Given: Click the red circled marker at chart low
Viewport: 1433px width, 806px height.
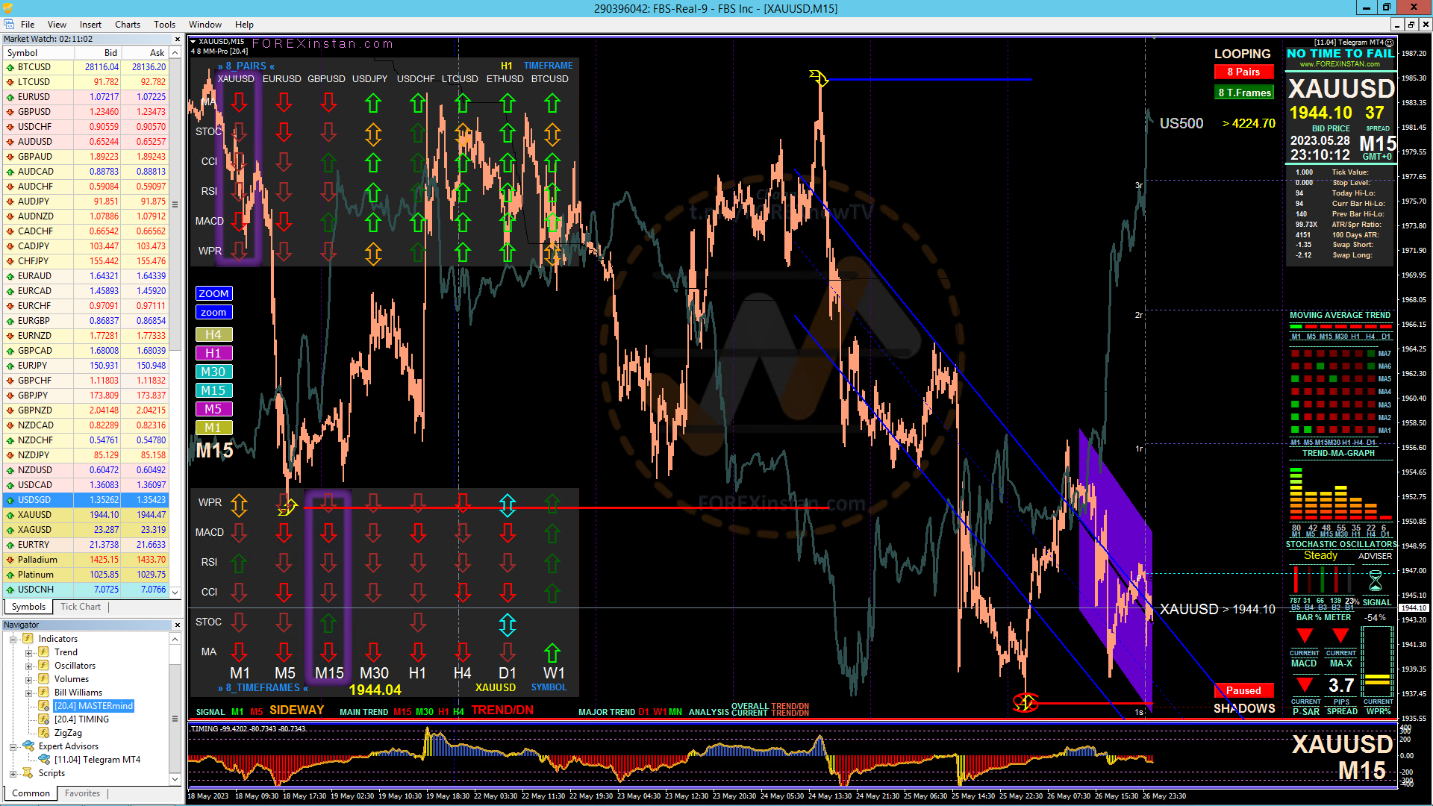Looking at the screenshot, I should [1025, 702].
